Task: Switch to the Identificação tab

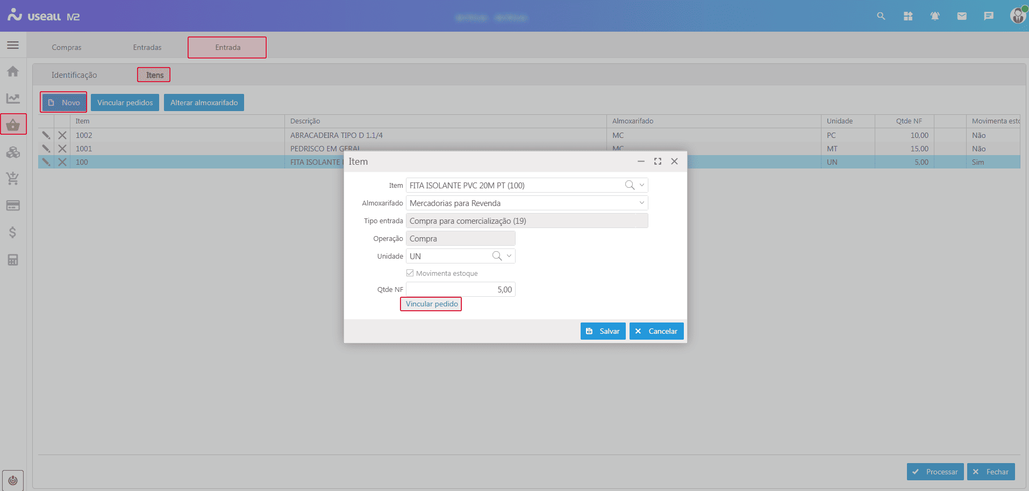Action: pyautogui.click(x=74, y=75)
